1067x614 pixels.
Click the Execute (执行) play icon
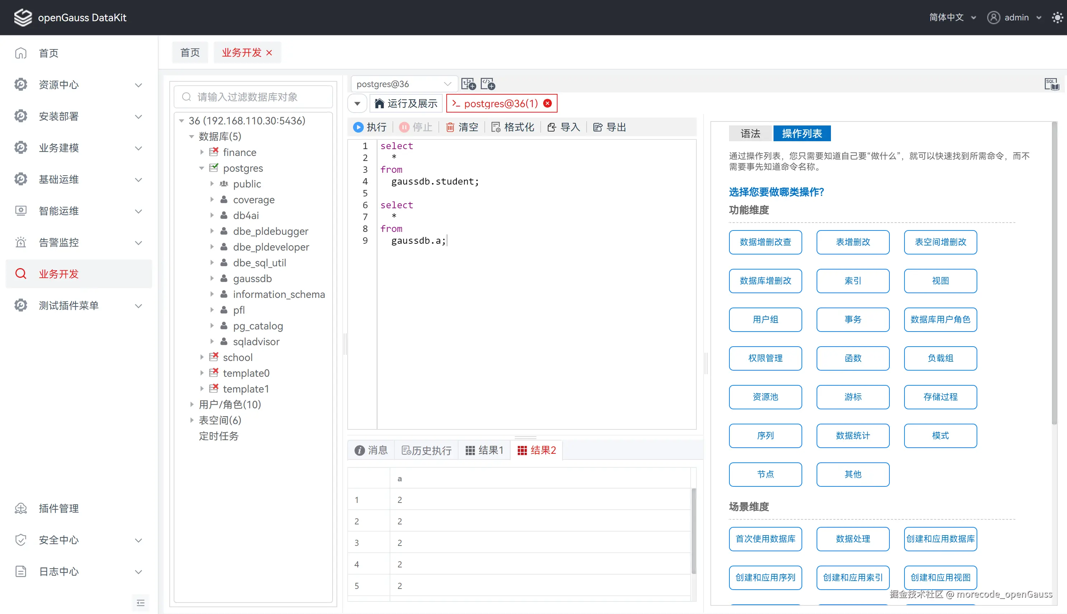(358, 127)
